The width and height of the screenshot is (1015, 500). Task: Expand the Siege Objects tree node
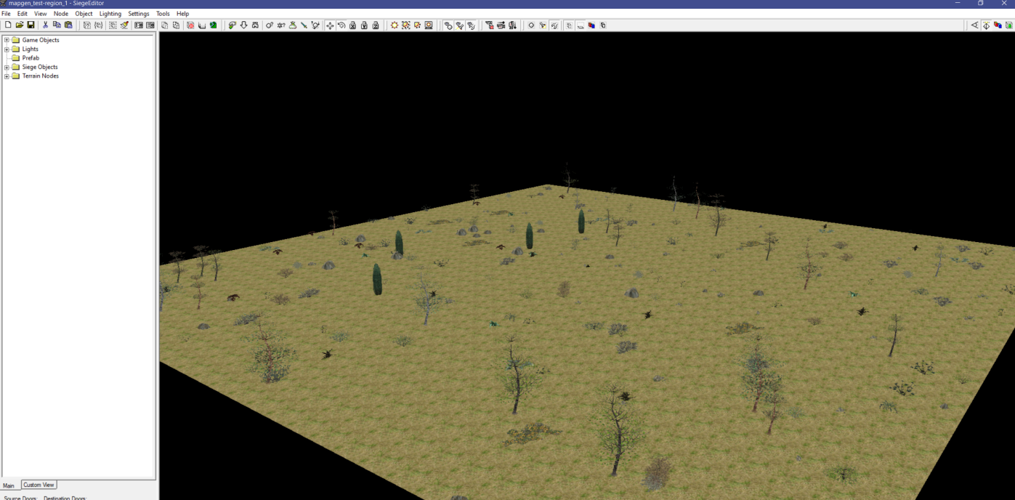(7, 67)
